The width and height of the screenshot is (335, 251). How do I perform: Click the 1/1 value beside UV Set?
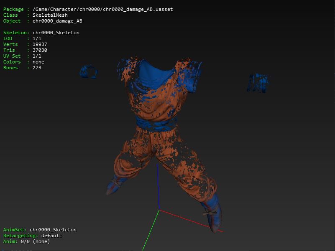tap(37, 56)
